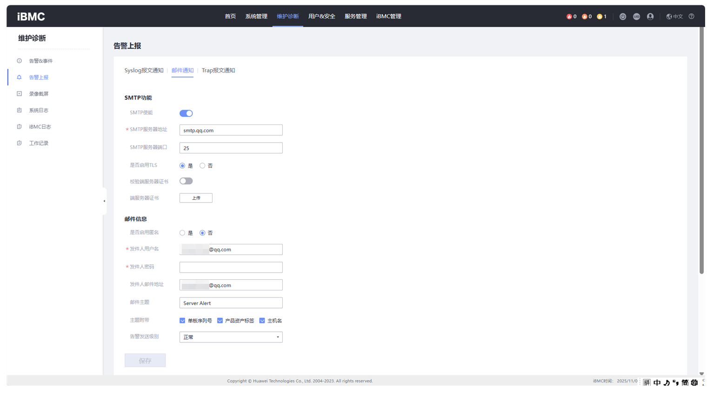Image resolution: width=720 pixels, height=394 pixels.
Task: Open the 告警发送级别 dropdown
Action: pyautogui.click(x=231, y=337)
